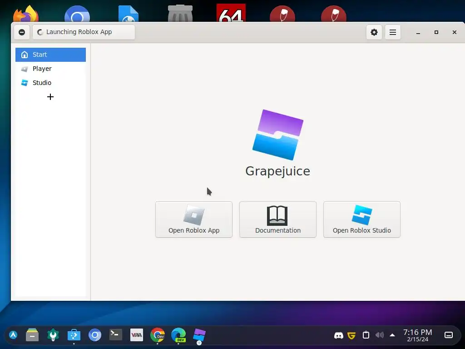
Task: Expand the hidden tray icons arrow
Action: tap(392, 335)
